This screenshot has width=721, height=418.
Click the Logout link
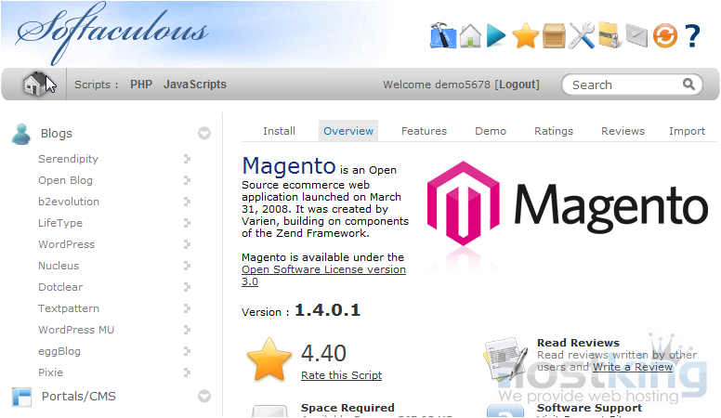point(517,85)
